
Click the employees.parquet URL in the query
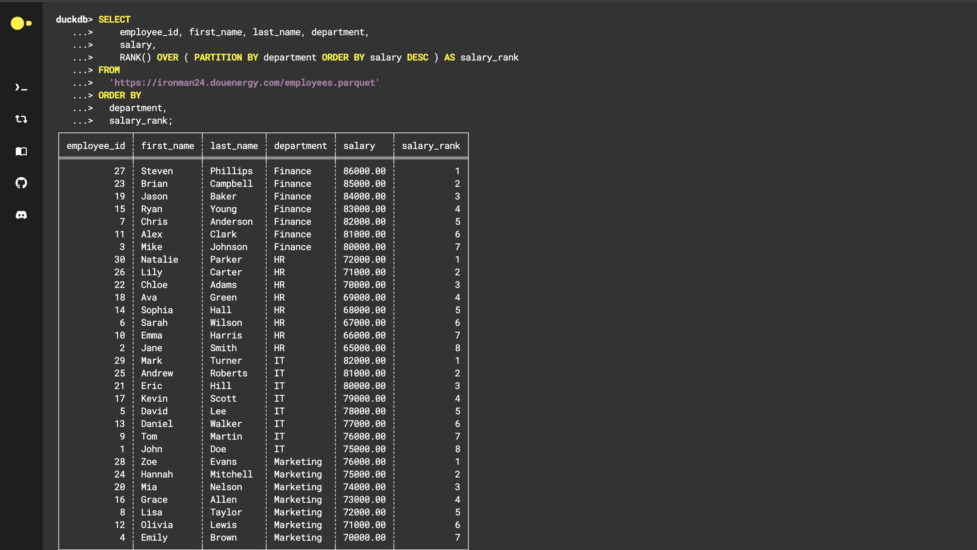(x=244, y=83)
